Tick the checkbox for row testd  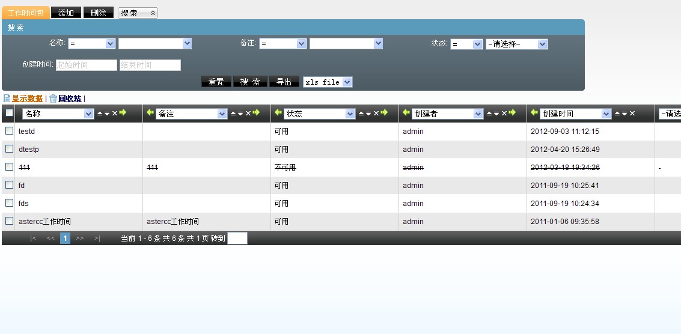(9, 131)
